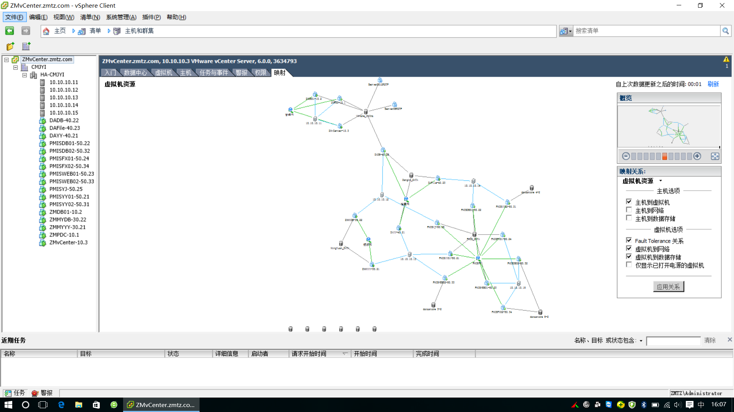Collapse the CMJYI datacenter node

[16, 68]
